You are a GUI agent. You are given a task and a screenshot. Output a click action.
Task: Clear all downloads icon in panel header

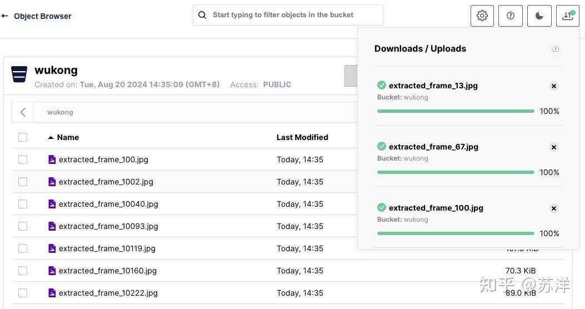[x=555, y=49]
